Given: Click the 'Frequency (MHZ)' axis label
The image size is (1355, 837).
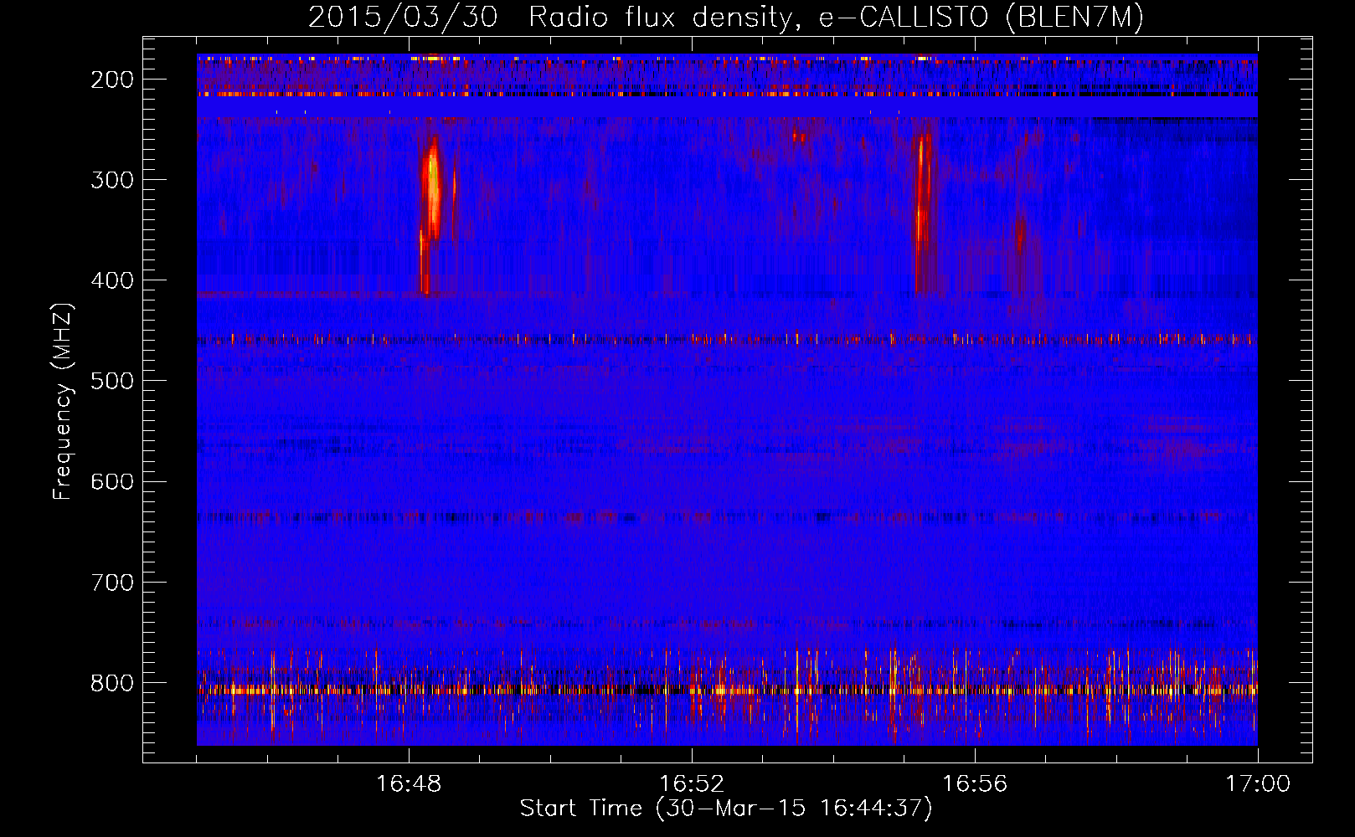Looking at the screenshot, I should click(63, 402).
